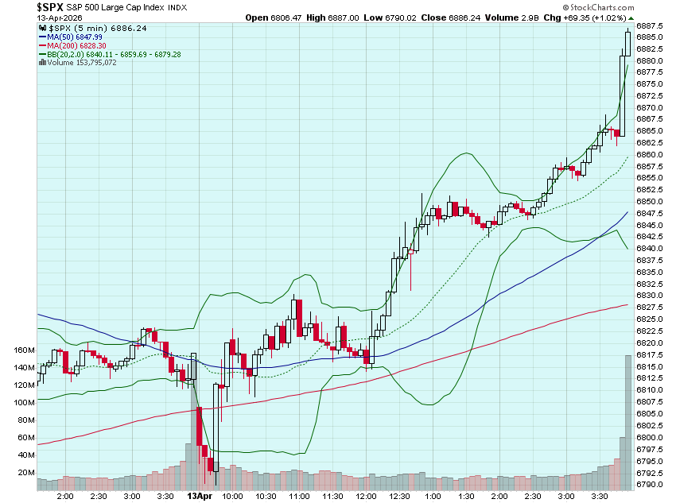Click the tall final volume bar
Image resolution: width=676 pixels, height=503 pixels.
tap(627, 420)
